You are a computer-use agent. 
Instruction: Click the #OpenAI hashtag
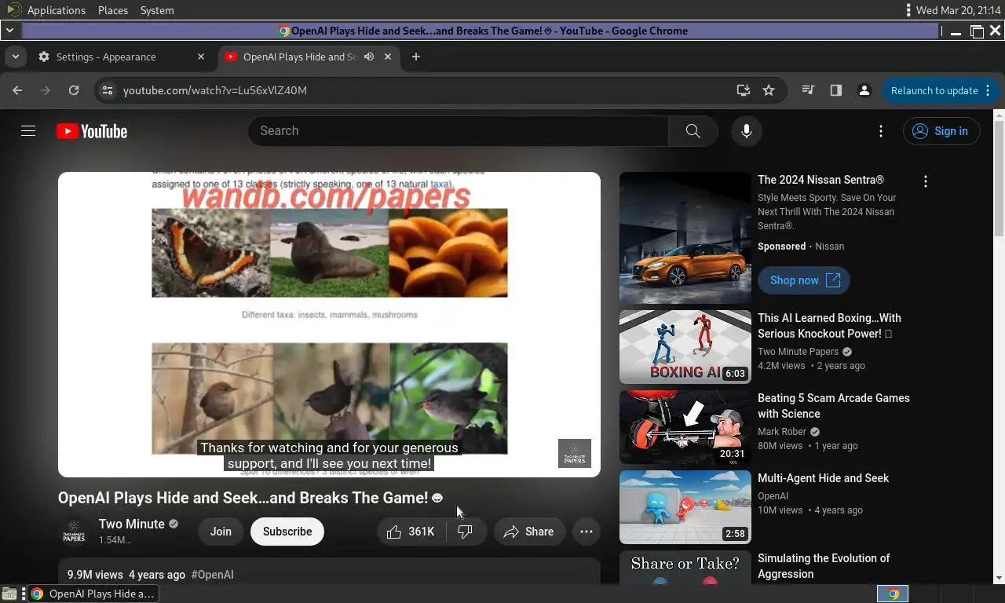(212, 575)
